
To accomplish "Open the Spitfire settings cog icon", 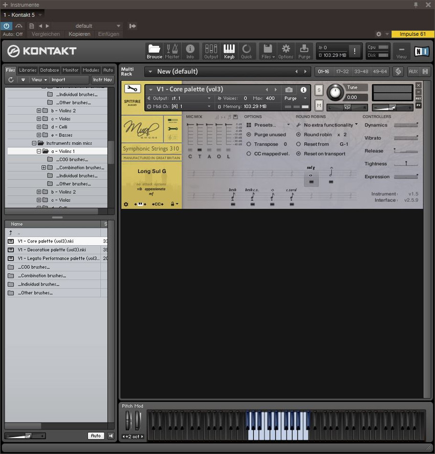I will click(x=126, y=204).
